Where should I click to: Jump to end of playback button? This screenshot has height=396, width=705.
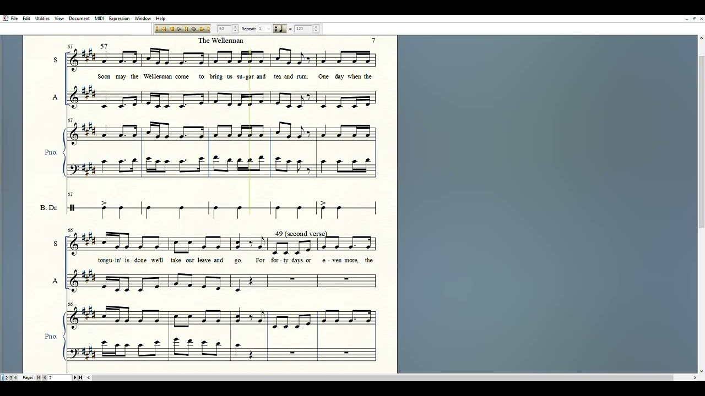(208, 29)
